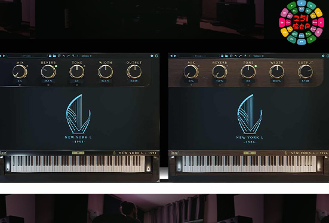The image size is (329, 223).
Task: Open settings gear in 1926 plugin
Action: (323, 56)
